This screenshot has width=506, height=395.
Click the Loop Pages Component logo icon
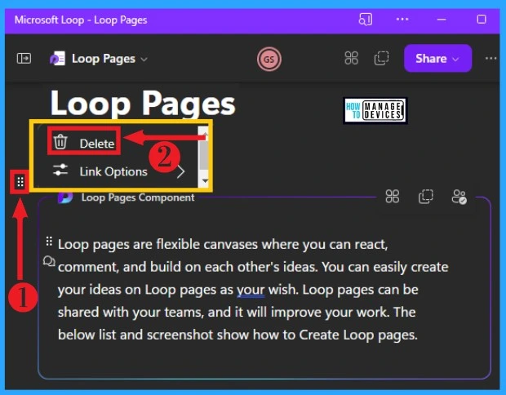pos(65,197)
